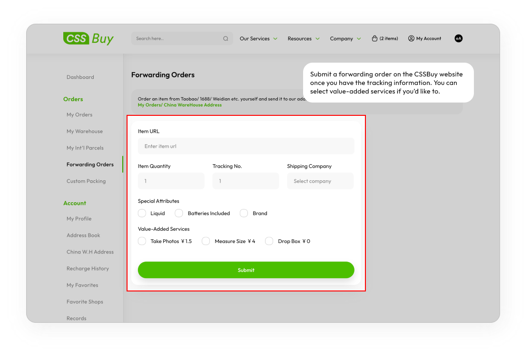Image resolution: width=531 pixels, height=356 pixels.
Task: Open My Account user icon
Action: pos(411,38)
